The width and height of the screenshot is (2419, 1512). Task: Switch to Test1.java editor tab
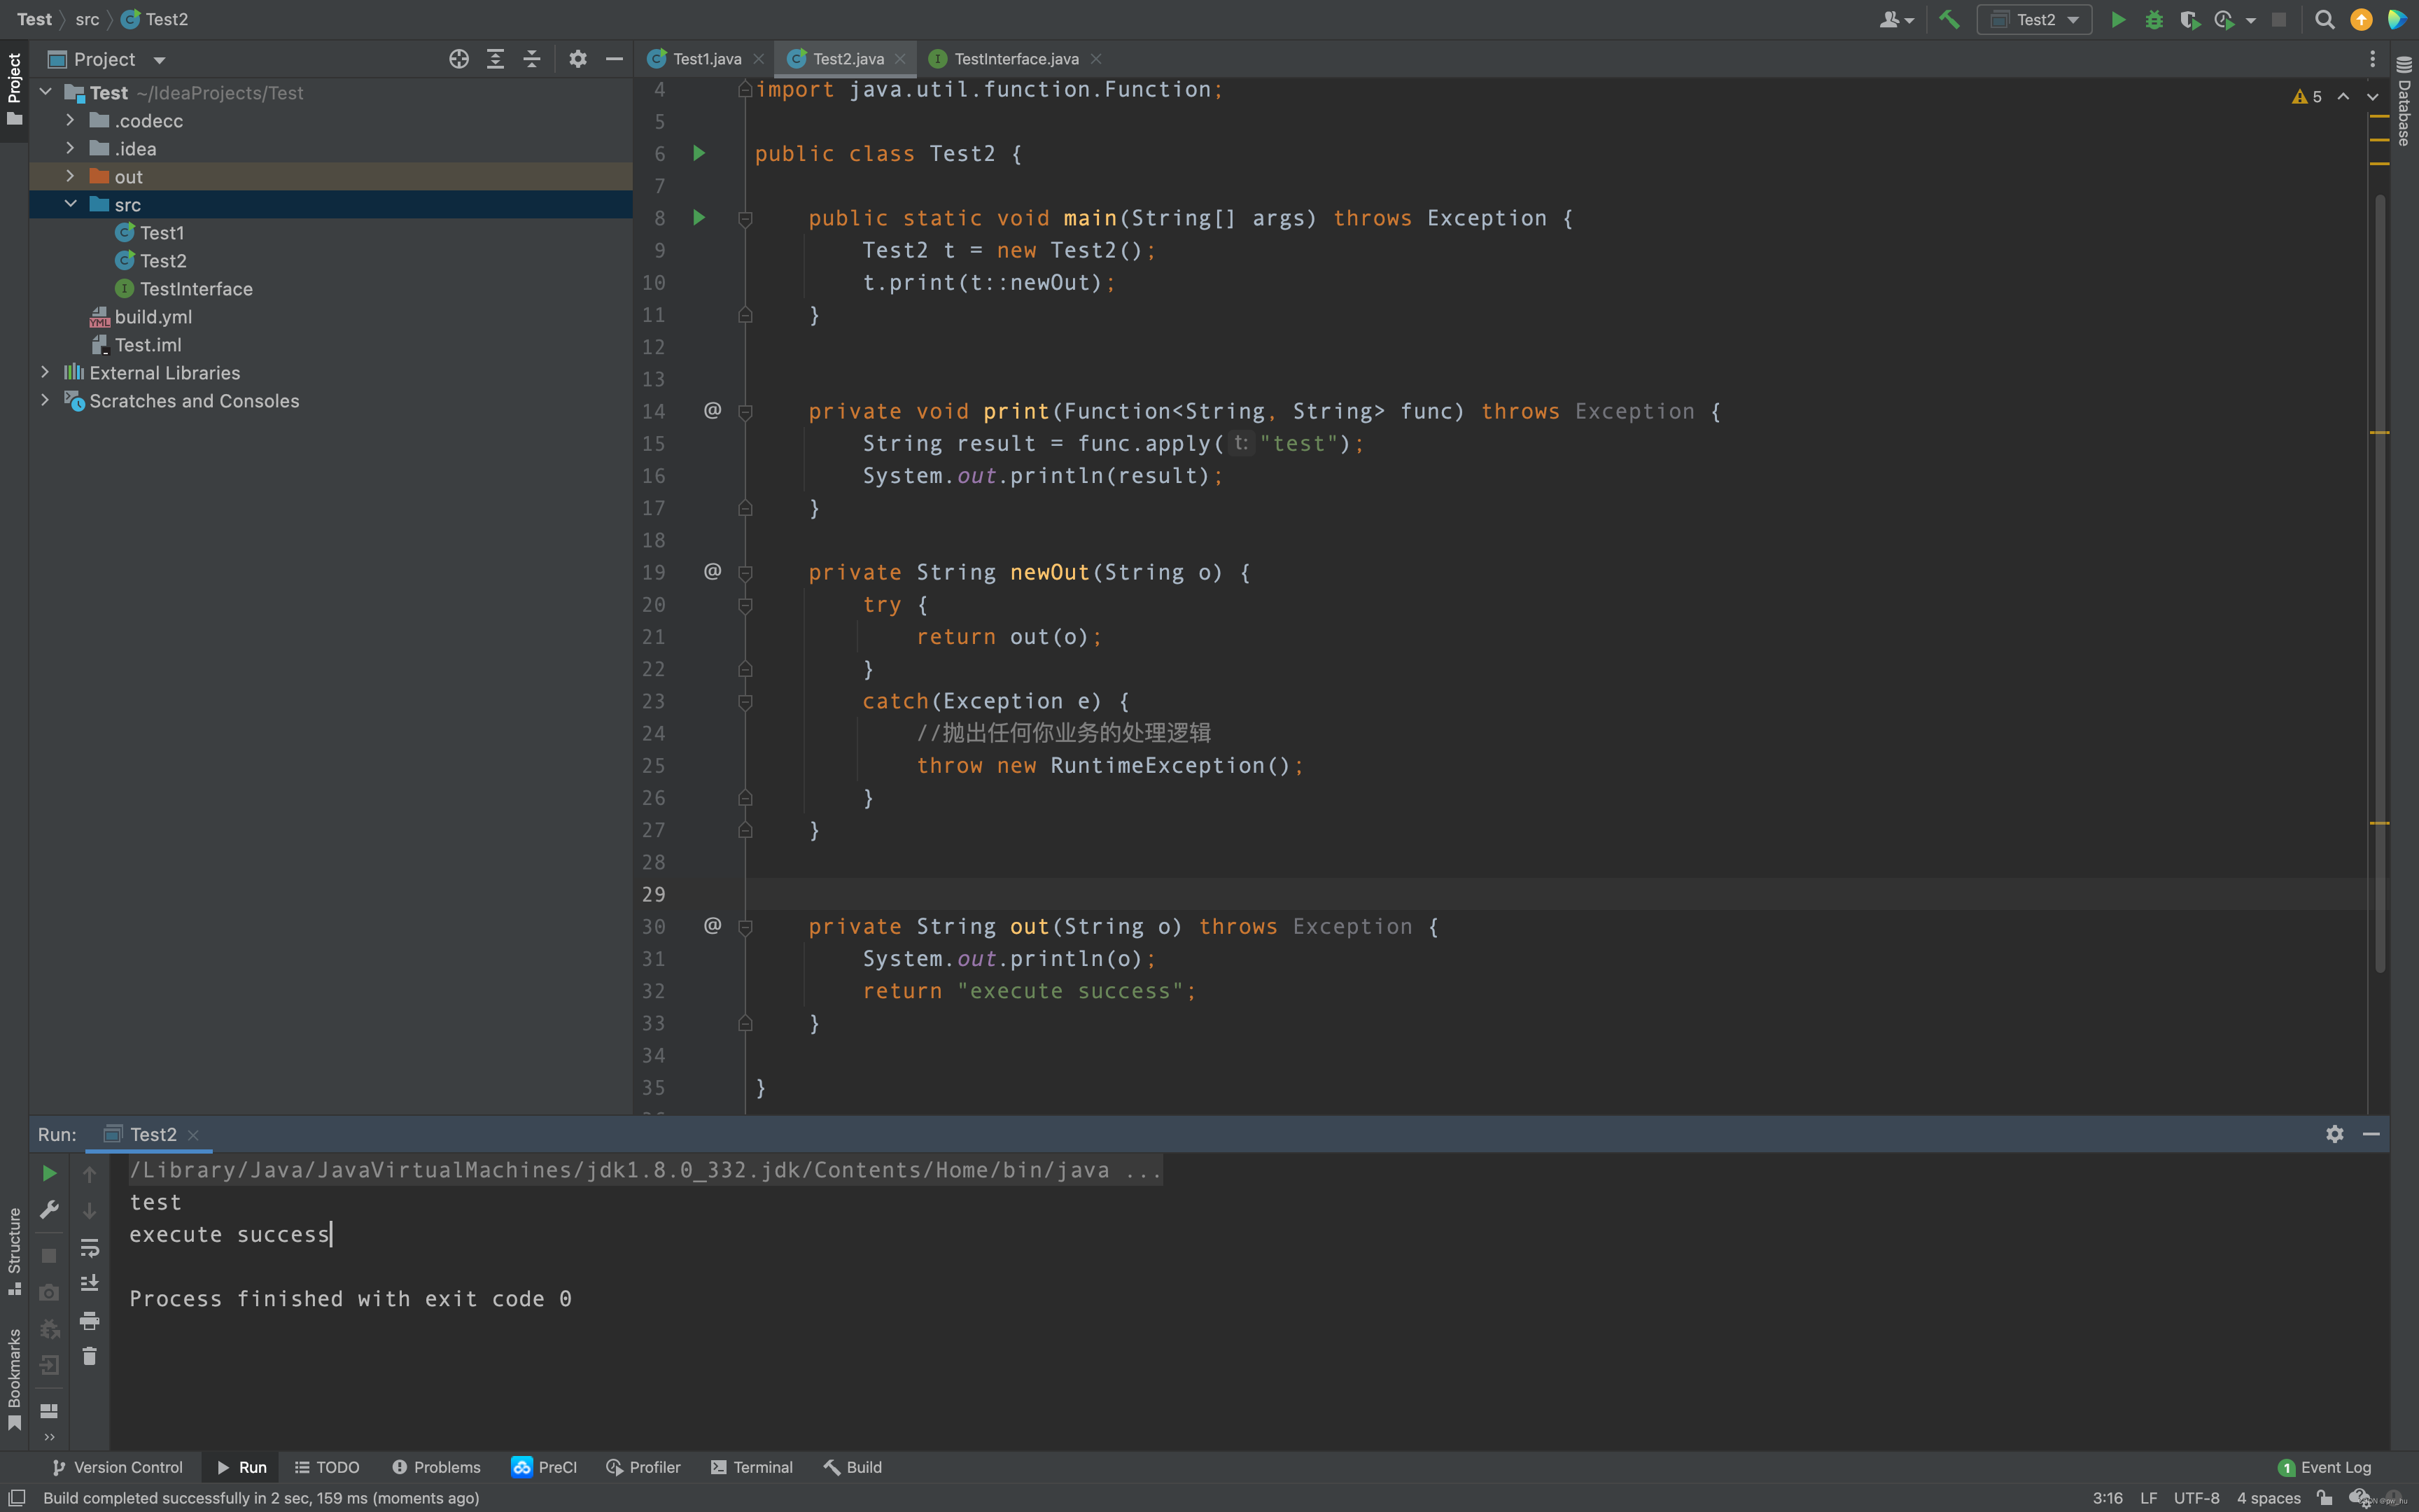pos(706,59)
